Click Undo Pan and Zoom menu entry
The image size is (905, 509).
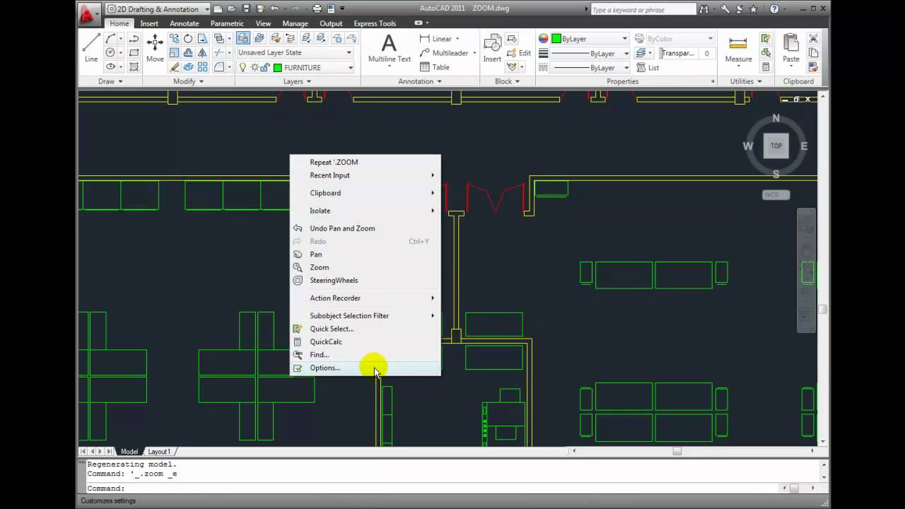coord(342,228)
